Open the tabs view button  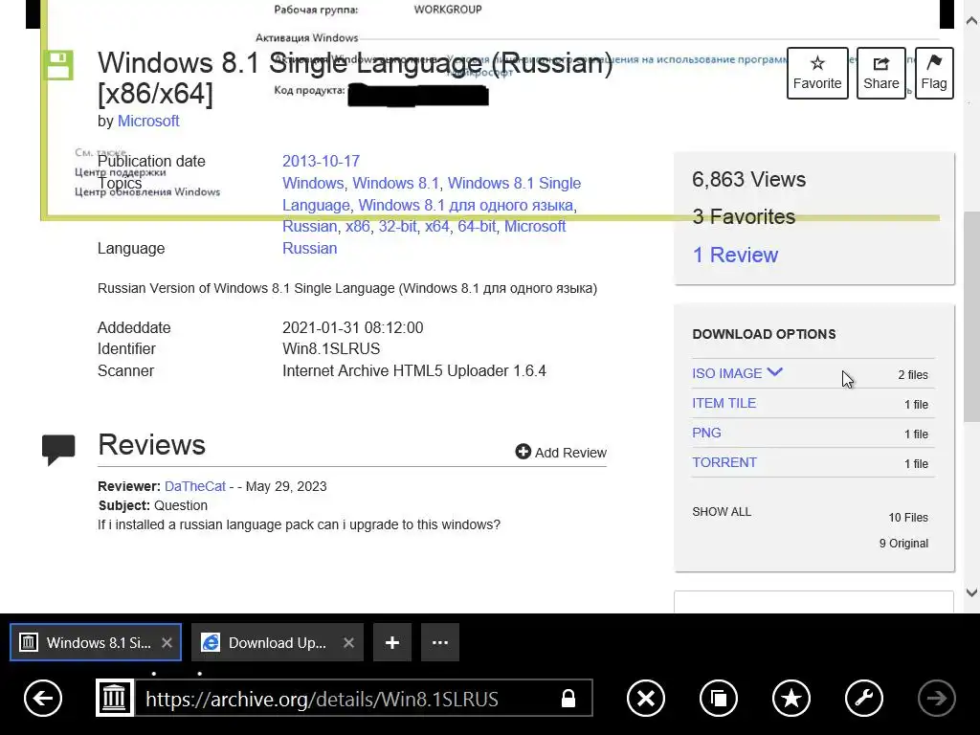[x=719, y=698]
